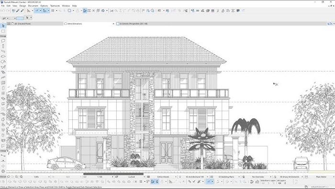Screen dimensions: 335x189
Task: Click the lock icon in top toolbar
Action: [x=78, y=11]
